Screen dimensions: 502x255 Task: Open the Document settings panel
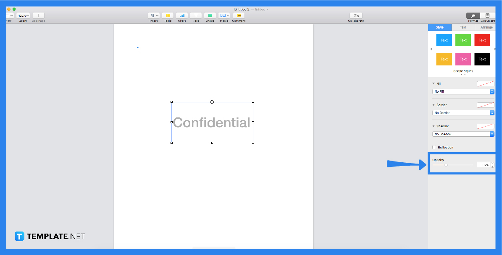487,15
